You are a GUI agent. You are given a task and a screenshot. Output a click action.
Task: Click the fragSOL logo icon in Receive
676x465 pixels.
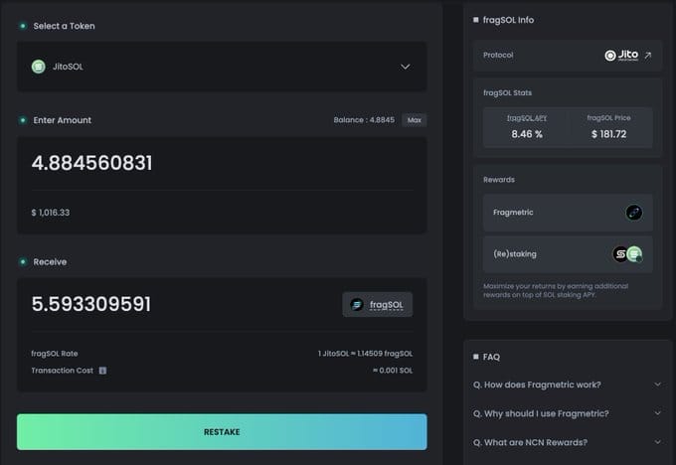point(357,305)
